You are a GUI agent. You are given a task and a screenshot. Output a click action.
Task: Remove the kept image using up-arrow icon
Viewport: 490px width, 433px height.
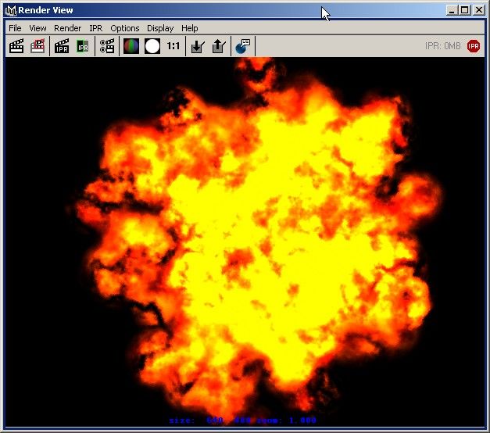point(218,46)
